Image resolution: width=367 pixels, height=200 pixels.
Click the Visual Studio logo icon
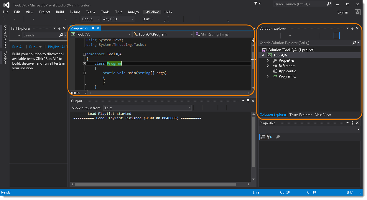[x=6, y=5]
